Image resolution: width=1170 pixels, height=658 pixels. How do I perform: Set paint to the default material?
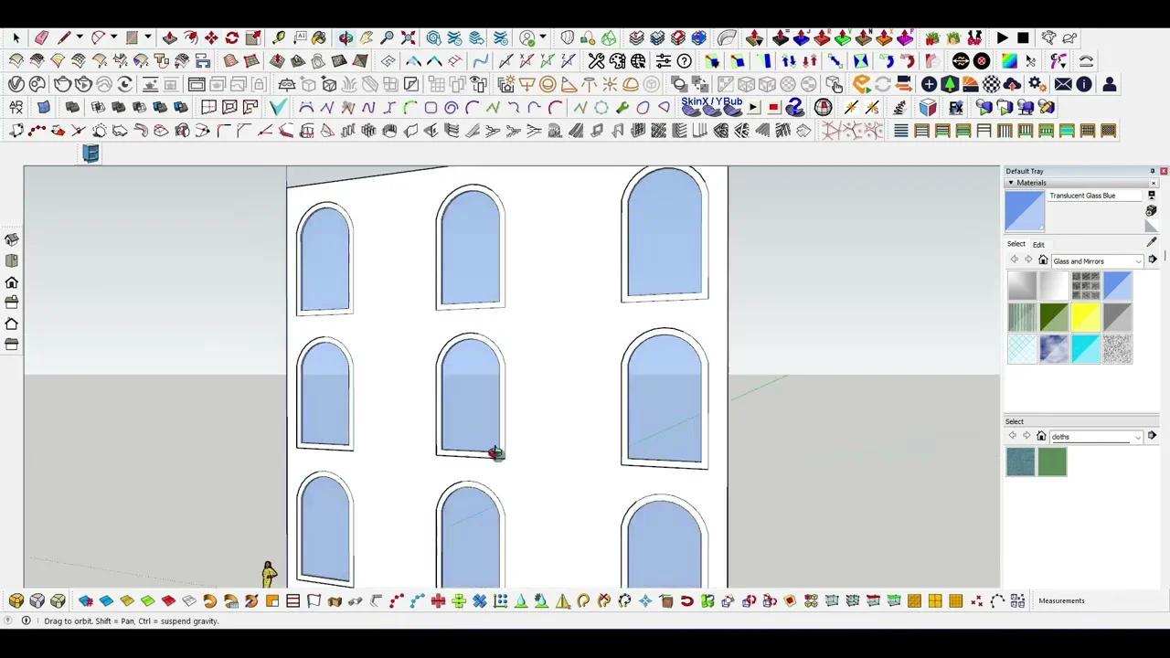tap(1152, 226)
